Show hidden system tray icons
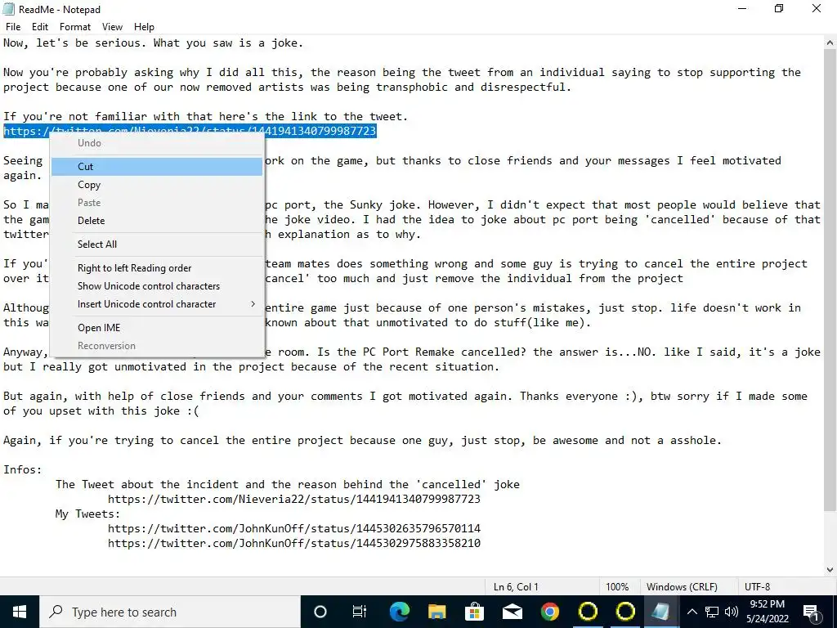 pos(692,612)
